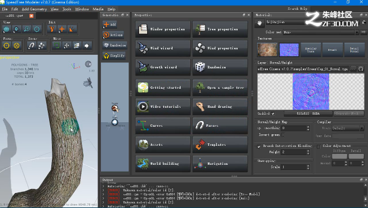Browse for texture file with ellipsis button
This screenshot has width=368, height=208.
pos(353,69)
